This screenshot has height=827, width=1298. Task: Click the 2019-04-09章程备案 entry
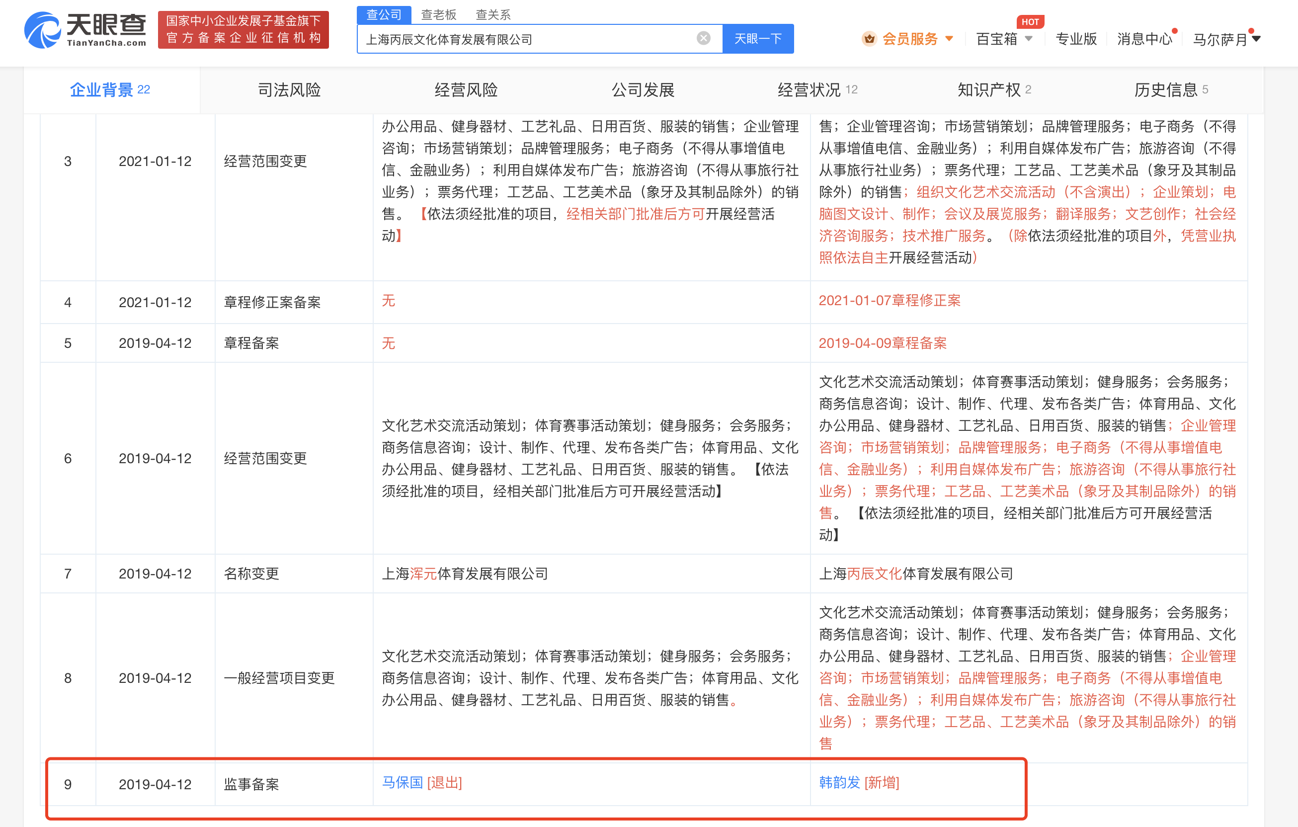(x=883, y=343)
